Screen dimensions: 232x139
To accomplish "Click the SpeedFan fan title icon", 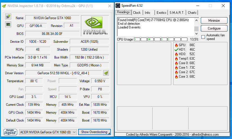I will [118, 6].
